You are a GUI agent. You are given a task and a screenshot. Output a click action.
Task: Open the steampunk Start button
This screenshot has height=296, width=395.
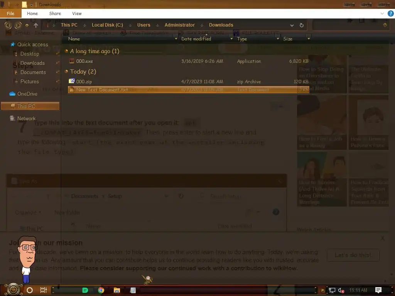14,290
